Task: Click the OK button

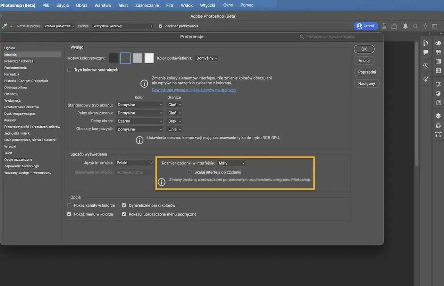Action: coord(364,49)
